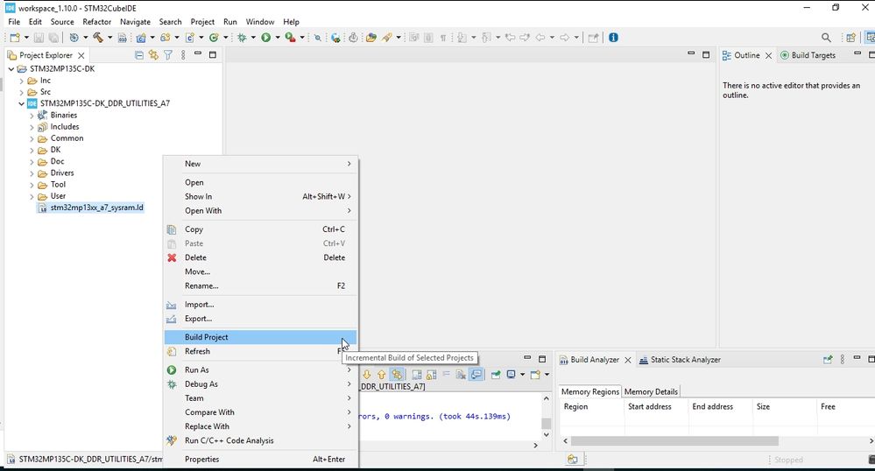This screenshot has height=471, width=875.
Task: Click console Previous error up-arrow icon
Action: pyautogui.click(x=382, y=375)
